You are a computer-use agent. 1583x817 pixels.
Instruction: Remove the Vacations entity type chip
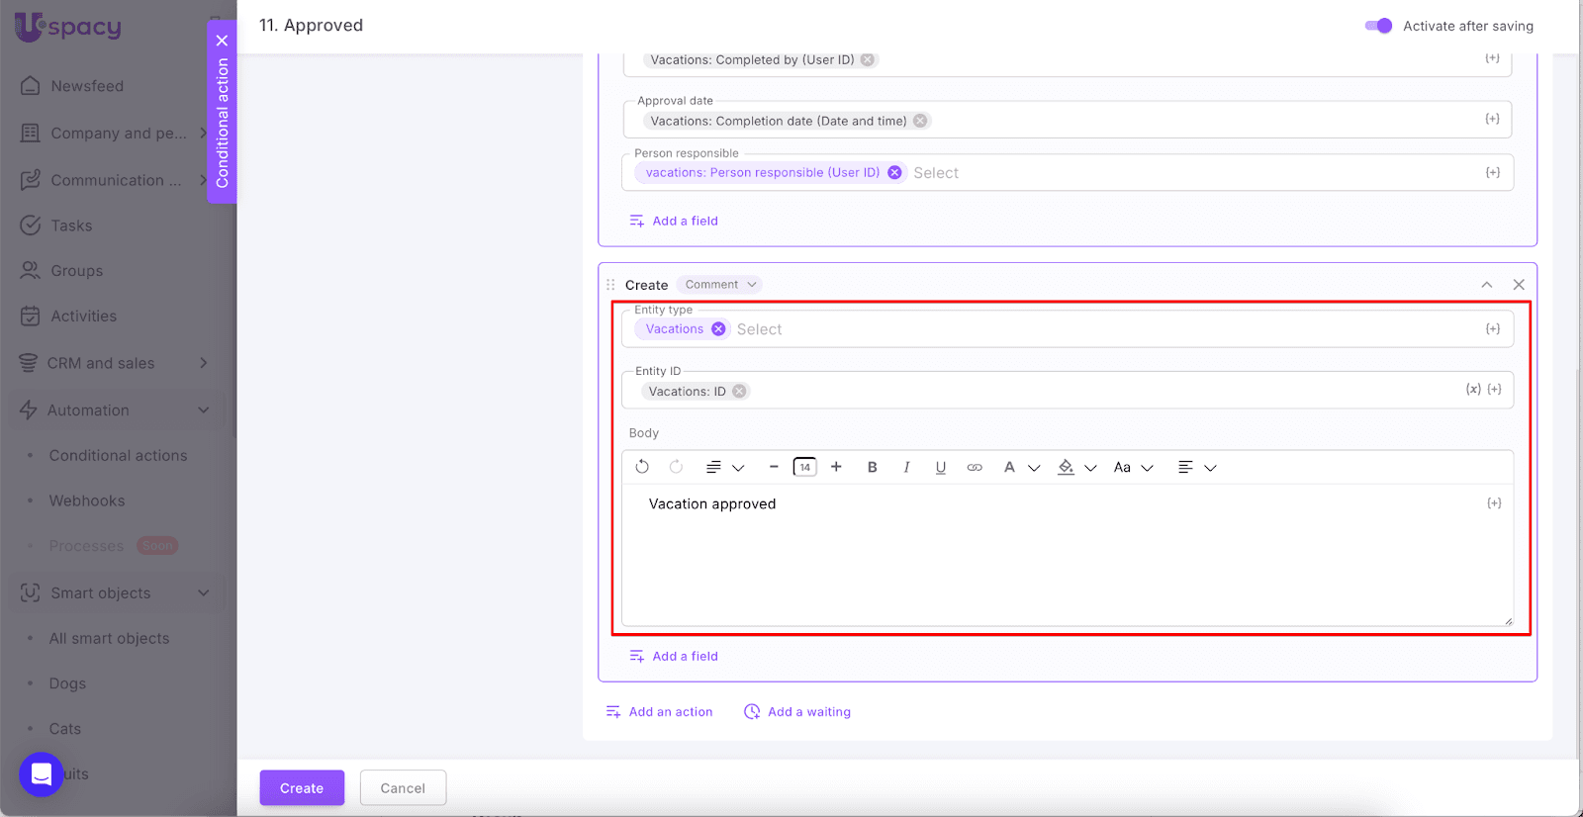coord(718,329)
